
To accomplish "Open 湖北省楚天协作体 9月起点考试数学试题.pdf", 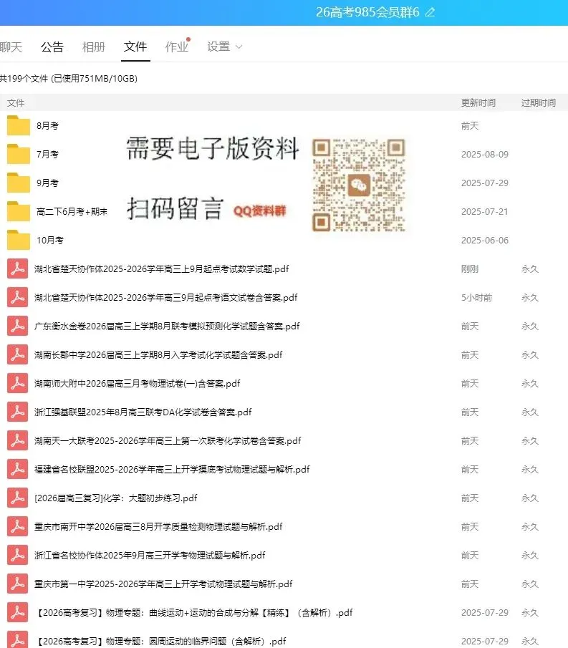I will click(162, 269).
